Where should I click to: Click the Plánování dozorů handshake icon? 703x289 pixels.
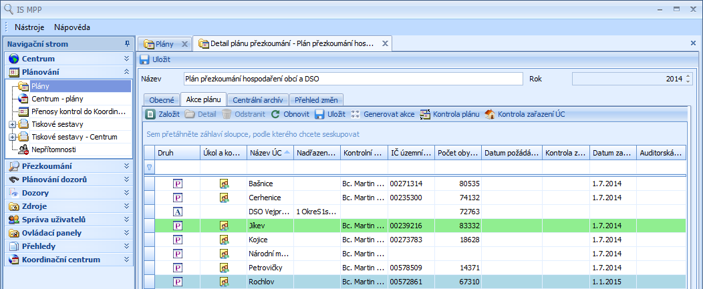tap(14, 180)
